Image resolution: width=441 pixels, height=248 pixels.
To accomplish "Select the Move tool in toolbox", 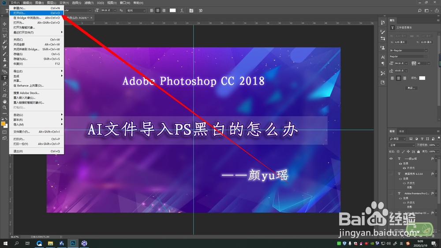I will pyautogui.click(x=4, y=24).
